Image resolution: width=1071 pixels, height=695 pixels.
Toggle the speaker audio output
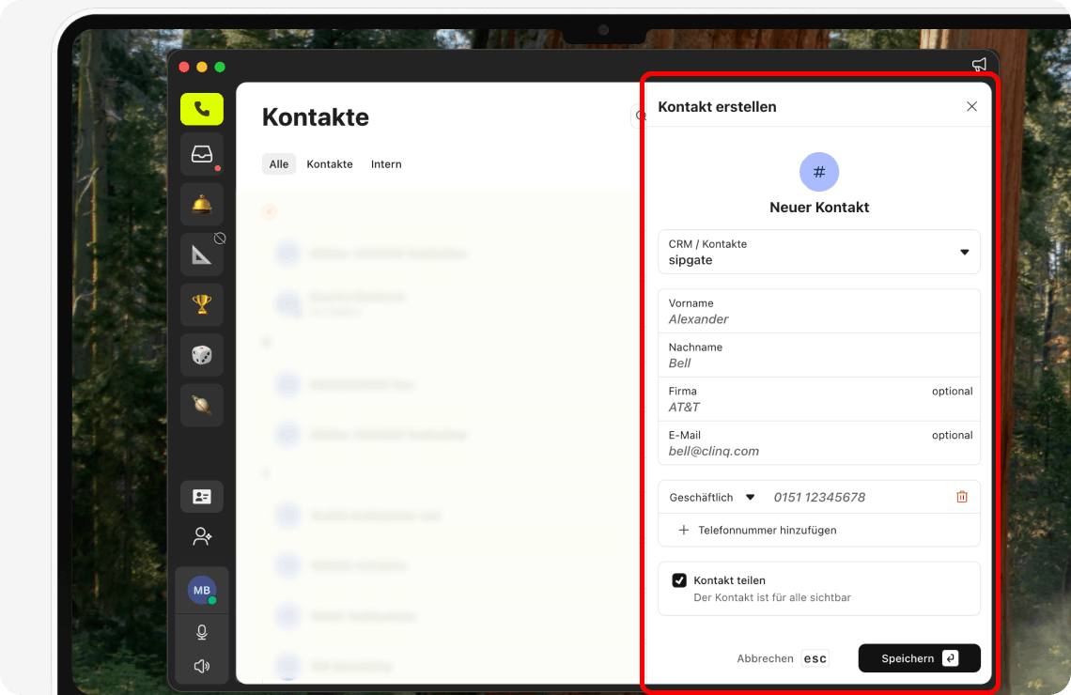point(201,666)
